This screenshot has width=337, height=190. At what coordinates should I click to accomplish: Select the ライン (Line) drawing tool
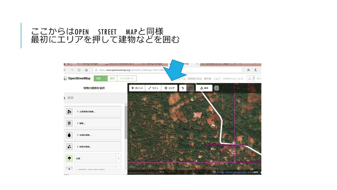pyautogui.click(x=153, y=88)
